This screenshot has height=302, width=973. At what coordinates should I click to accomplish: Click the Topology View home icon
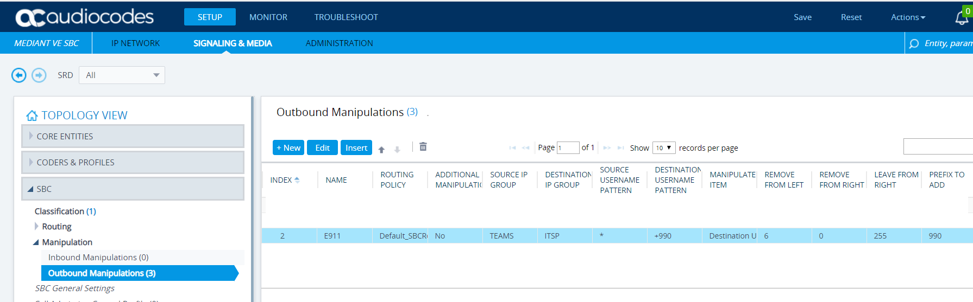pyautogui.click(x=32, y=115)
